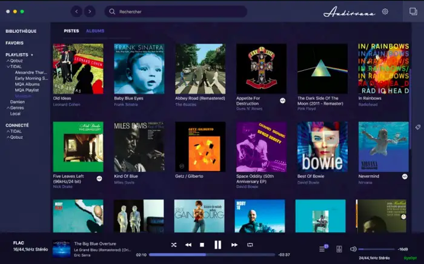This screenshot has height=264, width=424.
Task: Seek within the track progress bar
Action: click(x=212, y=254)
